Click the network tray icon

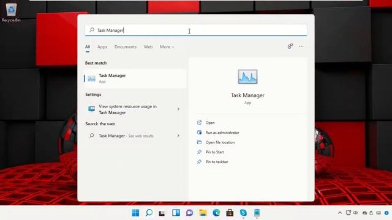(349, 213)
